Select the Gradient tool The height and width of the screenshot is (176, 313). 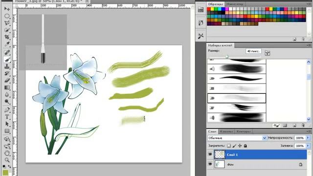point(7,88)
